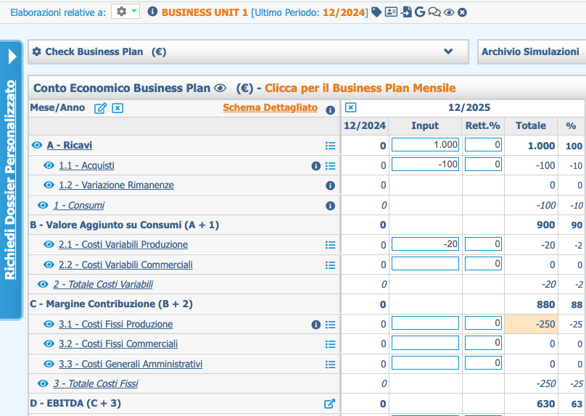Viewport: 586px width, 416px height.
Task: Open Archivio Simulazioni panel
Action: pos(530,51)
